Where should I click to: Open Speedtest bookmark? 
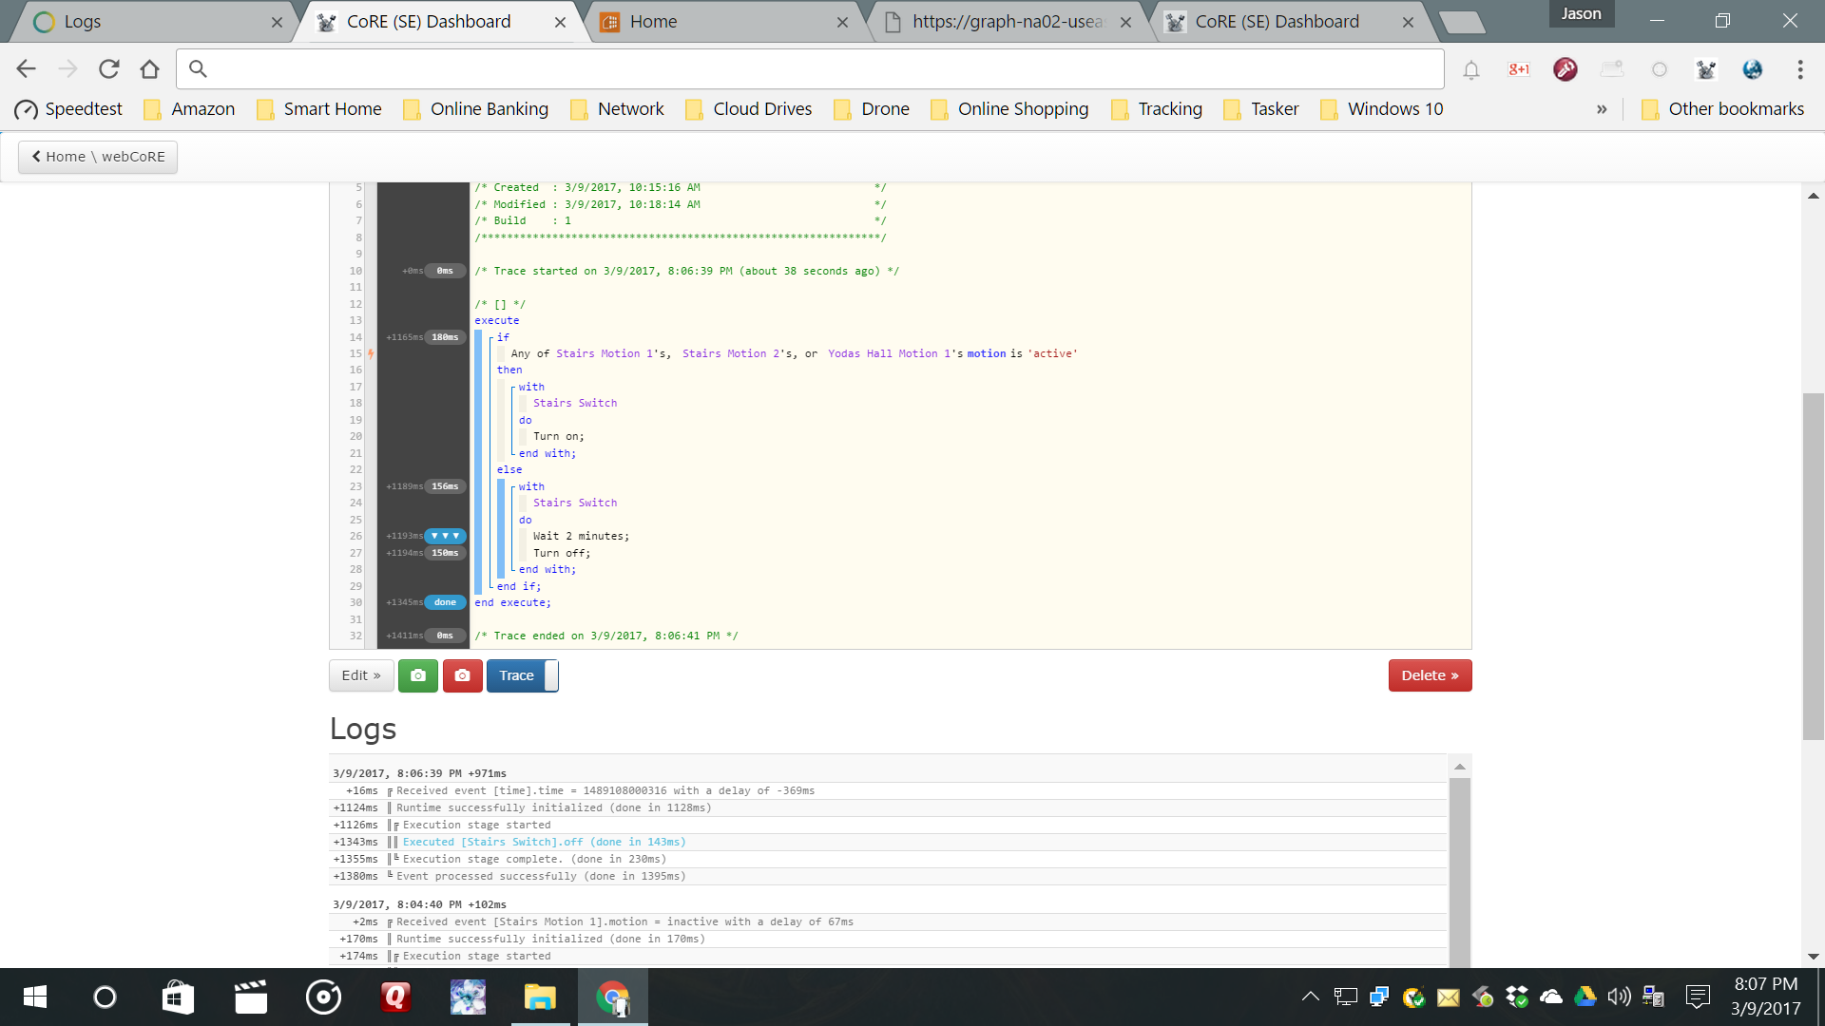point(69,109)
